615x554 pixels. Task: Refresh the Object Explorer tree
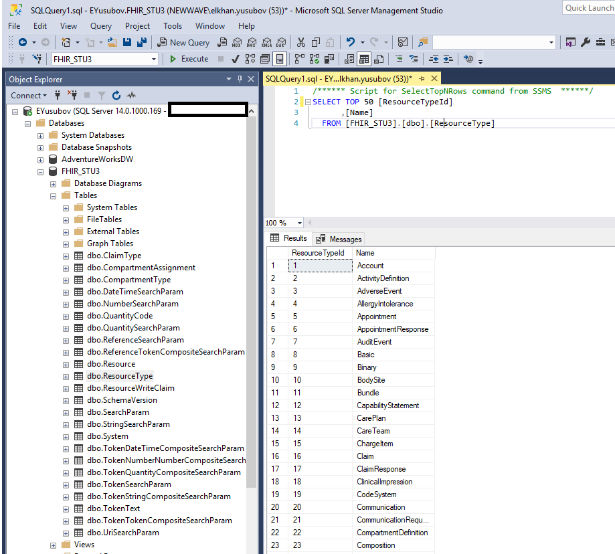coord(116,96)
